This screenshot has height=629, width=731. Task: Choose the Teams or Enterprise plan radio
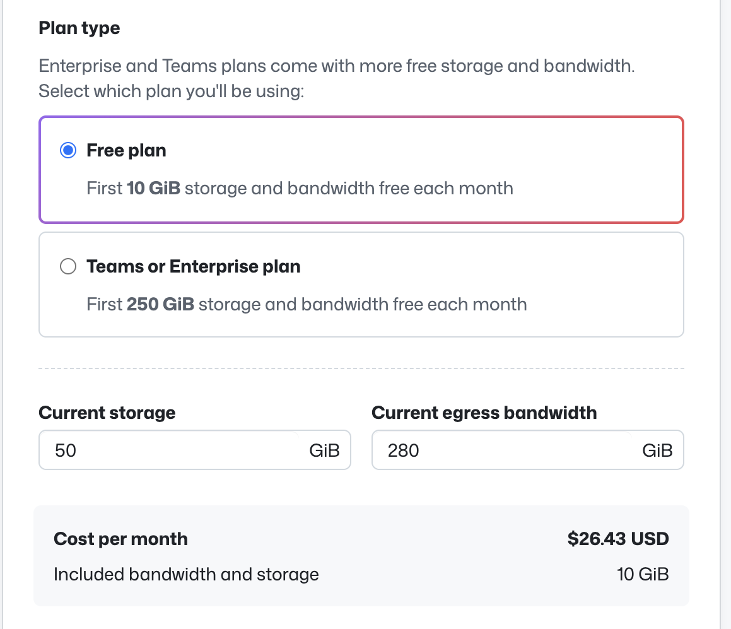[67, 267]
